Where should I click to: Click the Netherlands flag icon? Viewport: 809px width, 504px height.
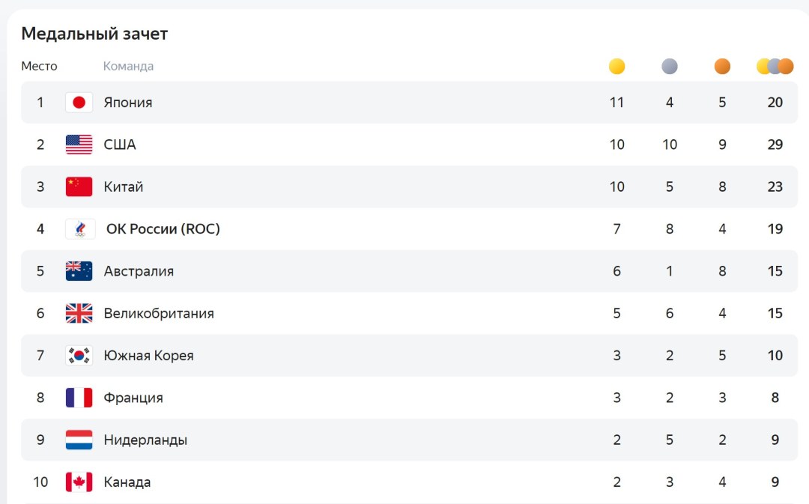(x=79, y=440)
